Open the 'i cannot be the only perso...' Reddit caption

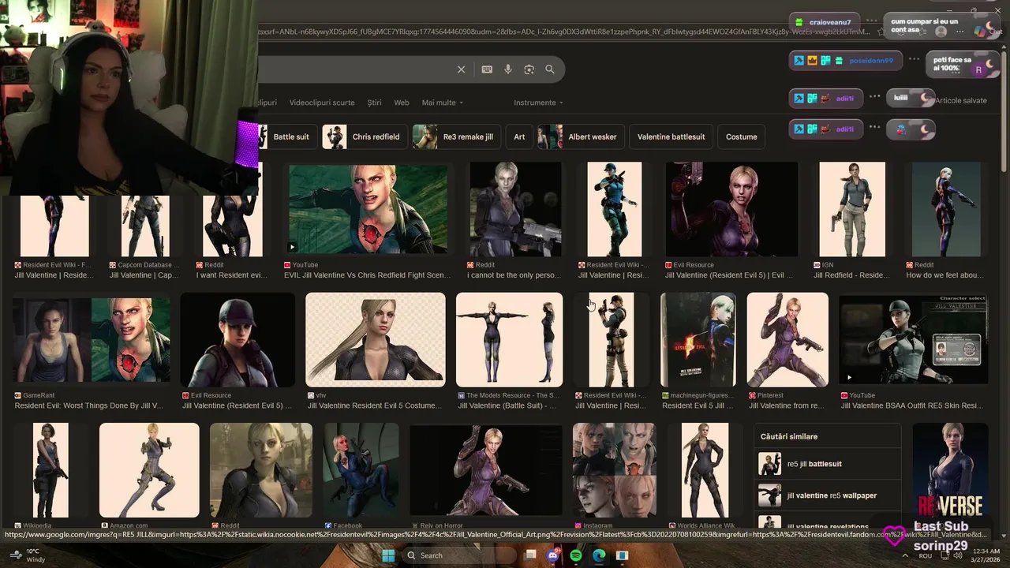pyautogui.click(x=514, y=275)
